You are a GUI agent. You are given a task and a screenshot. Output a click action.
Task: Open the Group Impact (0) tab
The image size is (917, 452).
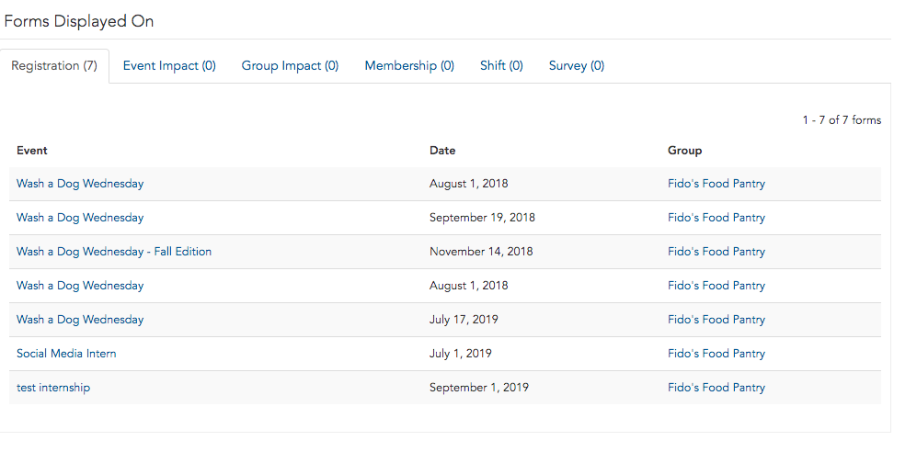(290, 66)
